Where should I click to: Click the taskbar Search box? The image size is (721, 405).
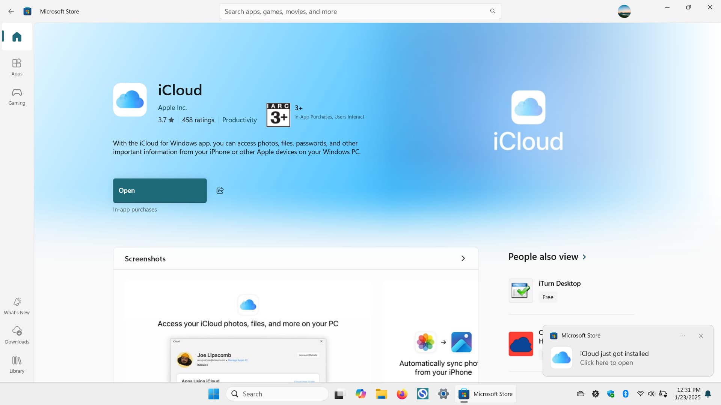(278, 394)
